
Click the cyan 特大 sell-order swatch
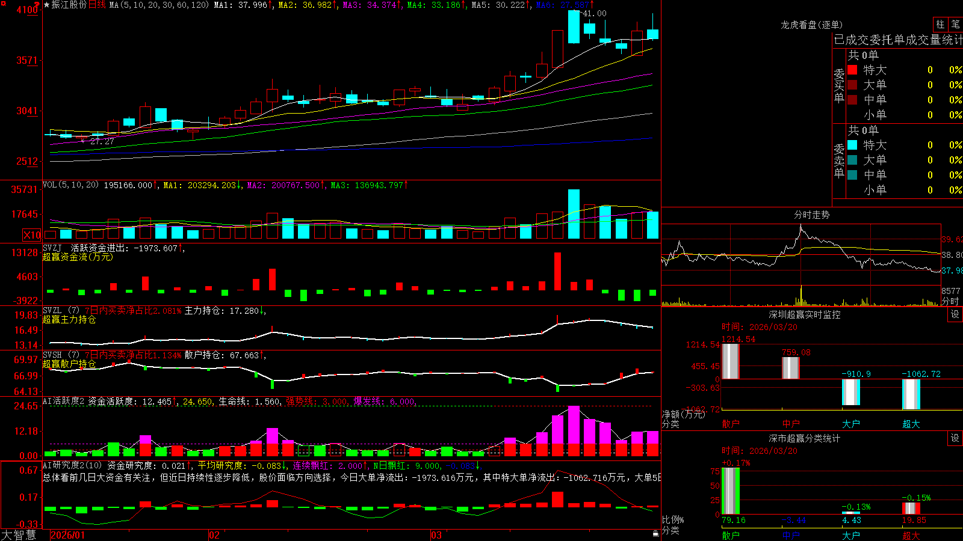pos(852,145)
